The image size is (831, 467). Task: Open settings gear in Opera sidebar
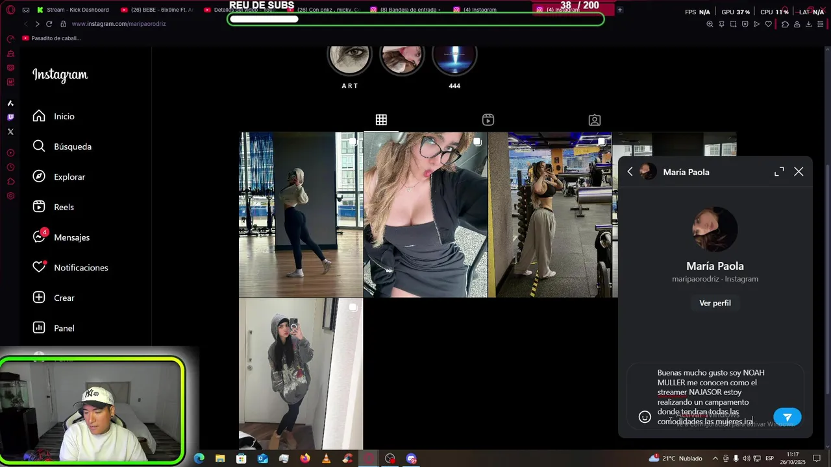[x=10, y=196]
